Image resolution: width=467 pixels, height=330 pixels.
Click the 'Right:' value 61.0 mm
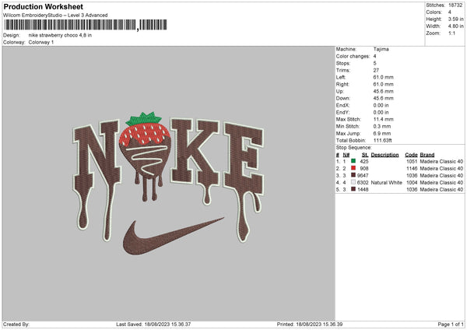coord(383,84)
